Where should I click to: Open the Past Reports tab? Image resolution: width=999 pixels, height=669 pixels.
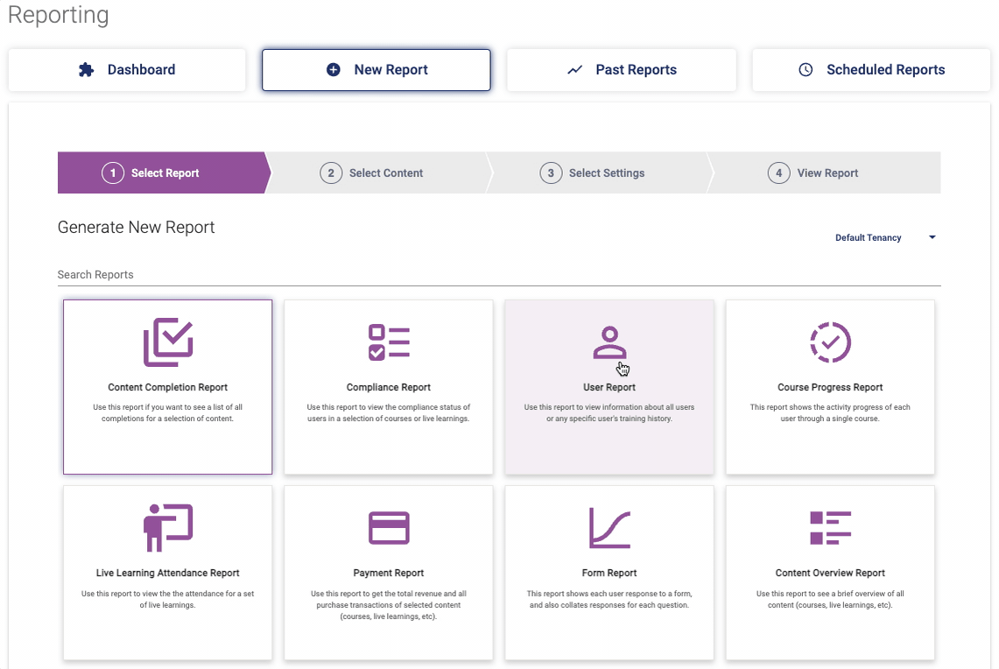click(x=621, y=70)
